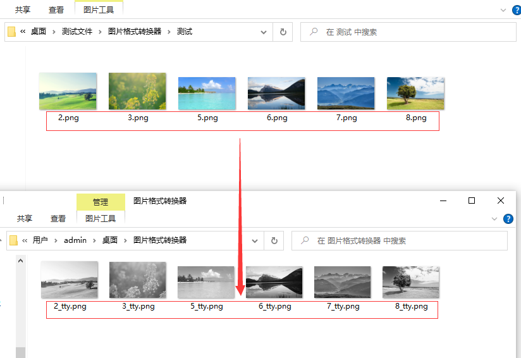Open the 查看 tab in the 图片格式转换器 window
The height and width of the screenshot is (358, 521).
point(58,218)
